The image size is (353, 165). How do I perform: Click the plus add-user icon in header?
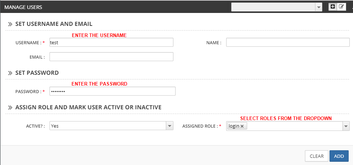[x=332, y=7]
